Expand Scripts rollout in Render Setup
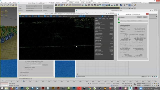The image size is (160, 90). click(x=36, y=74)
